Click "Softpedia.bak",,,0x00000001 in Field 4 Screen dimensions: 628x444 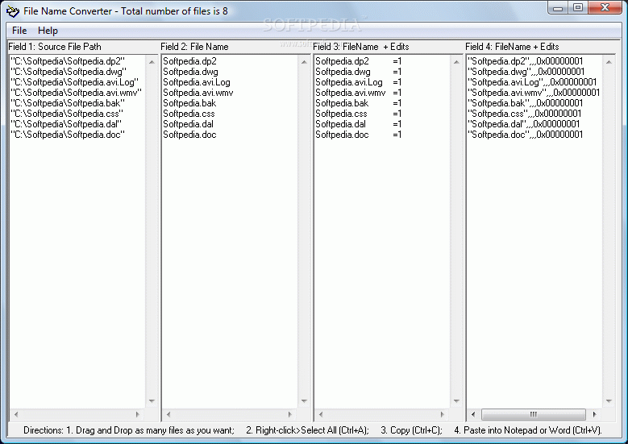(x=526, y=103)
